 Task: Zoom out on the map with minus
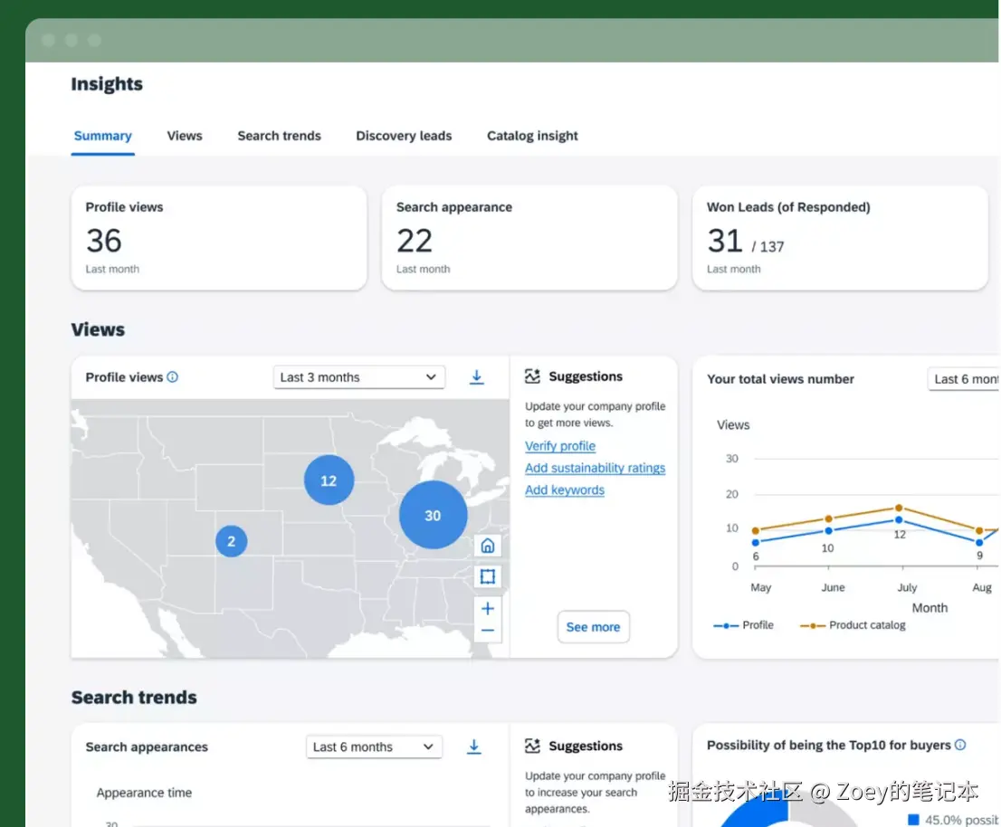click(x=487, y=631)
